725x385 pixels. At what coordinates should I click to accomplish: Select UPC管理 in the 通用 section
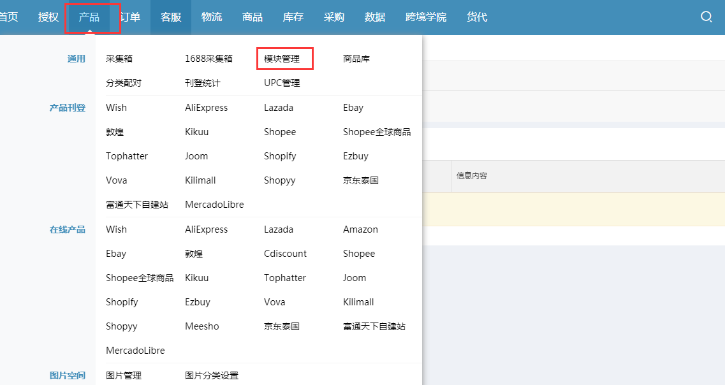click(282, 84)
